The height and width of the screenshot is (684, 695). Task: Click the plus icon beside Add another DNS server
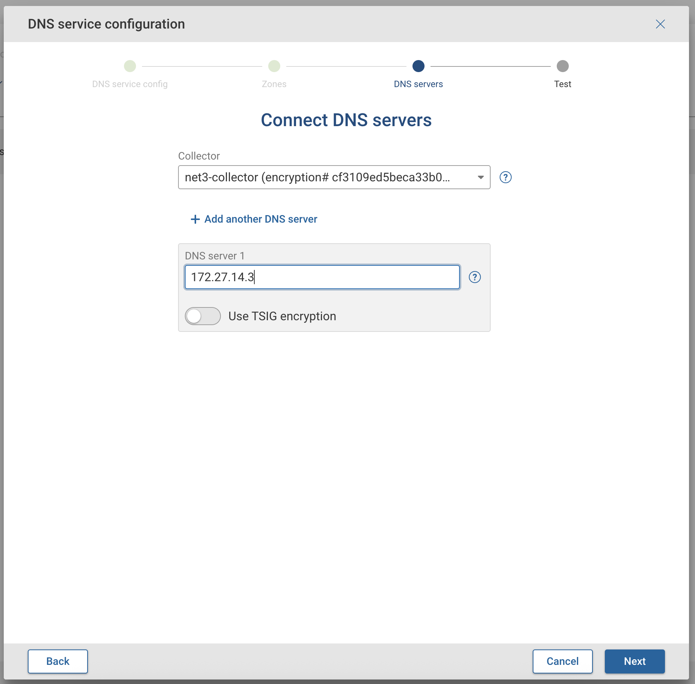point(195,219)
